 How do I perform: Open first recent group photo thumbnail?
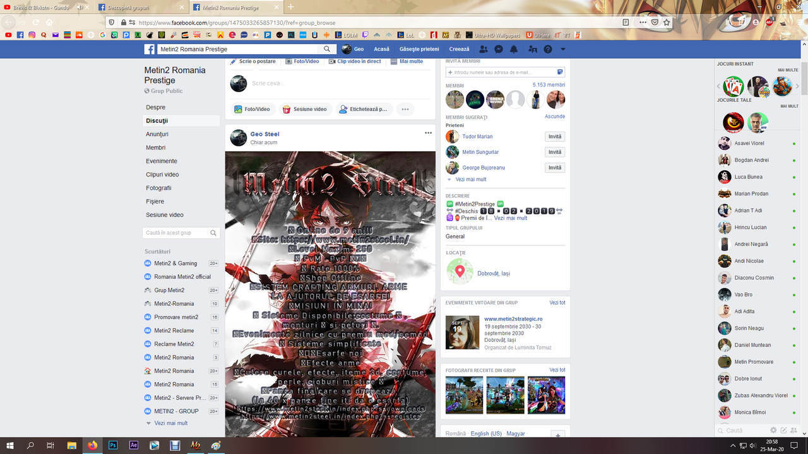point(464,395)
